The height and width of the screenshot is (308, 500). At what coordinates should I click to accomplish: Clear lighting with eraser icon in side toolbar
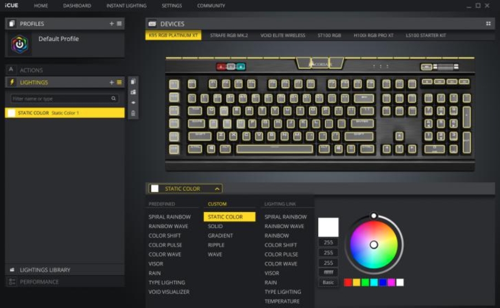pyautogui.click(x=133, y=102)
